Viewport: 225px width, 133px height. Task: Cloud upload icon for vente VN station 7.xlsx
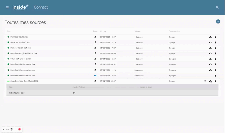coord(210,42)
